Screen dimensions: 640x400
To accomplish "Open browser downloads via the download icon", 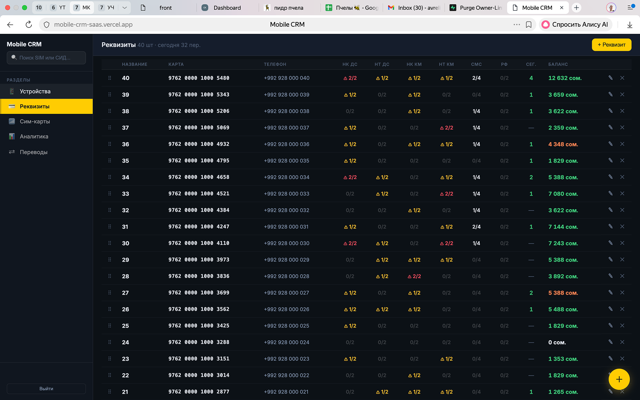I will pos(630,25).
